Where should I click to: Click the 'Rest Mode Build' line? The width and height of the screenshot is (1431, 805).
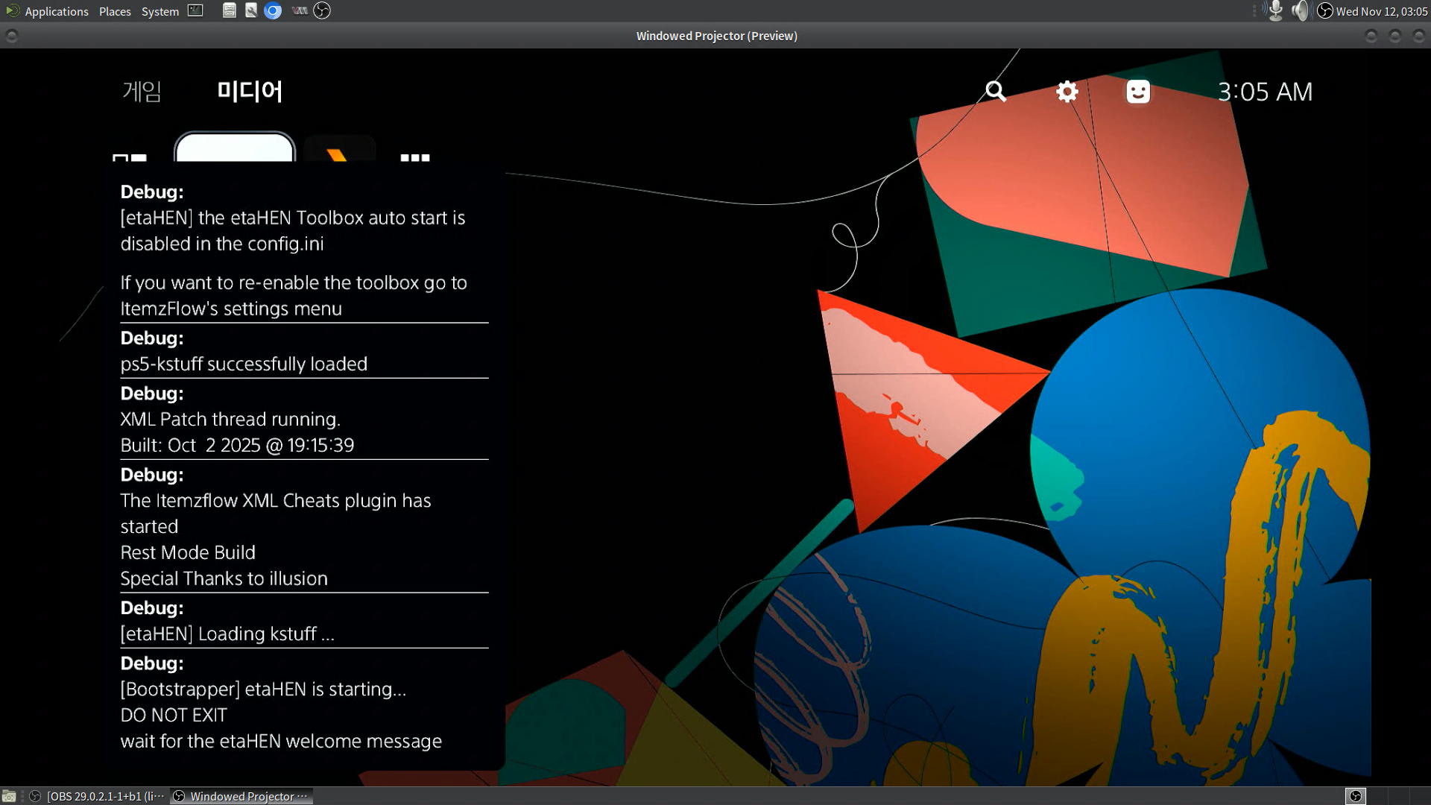pyautogui.click(x=188, y=552)
